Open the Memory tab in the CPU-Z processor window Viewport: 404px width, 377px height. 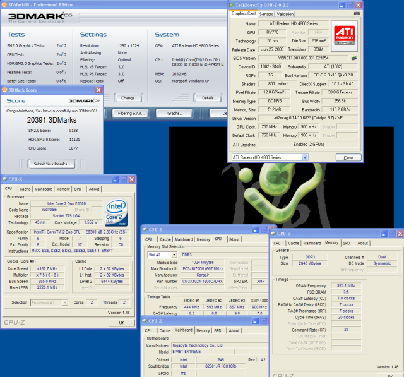pyautogui.click(x=63, y=189)
